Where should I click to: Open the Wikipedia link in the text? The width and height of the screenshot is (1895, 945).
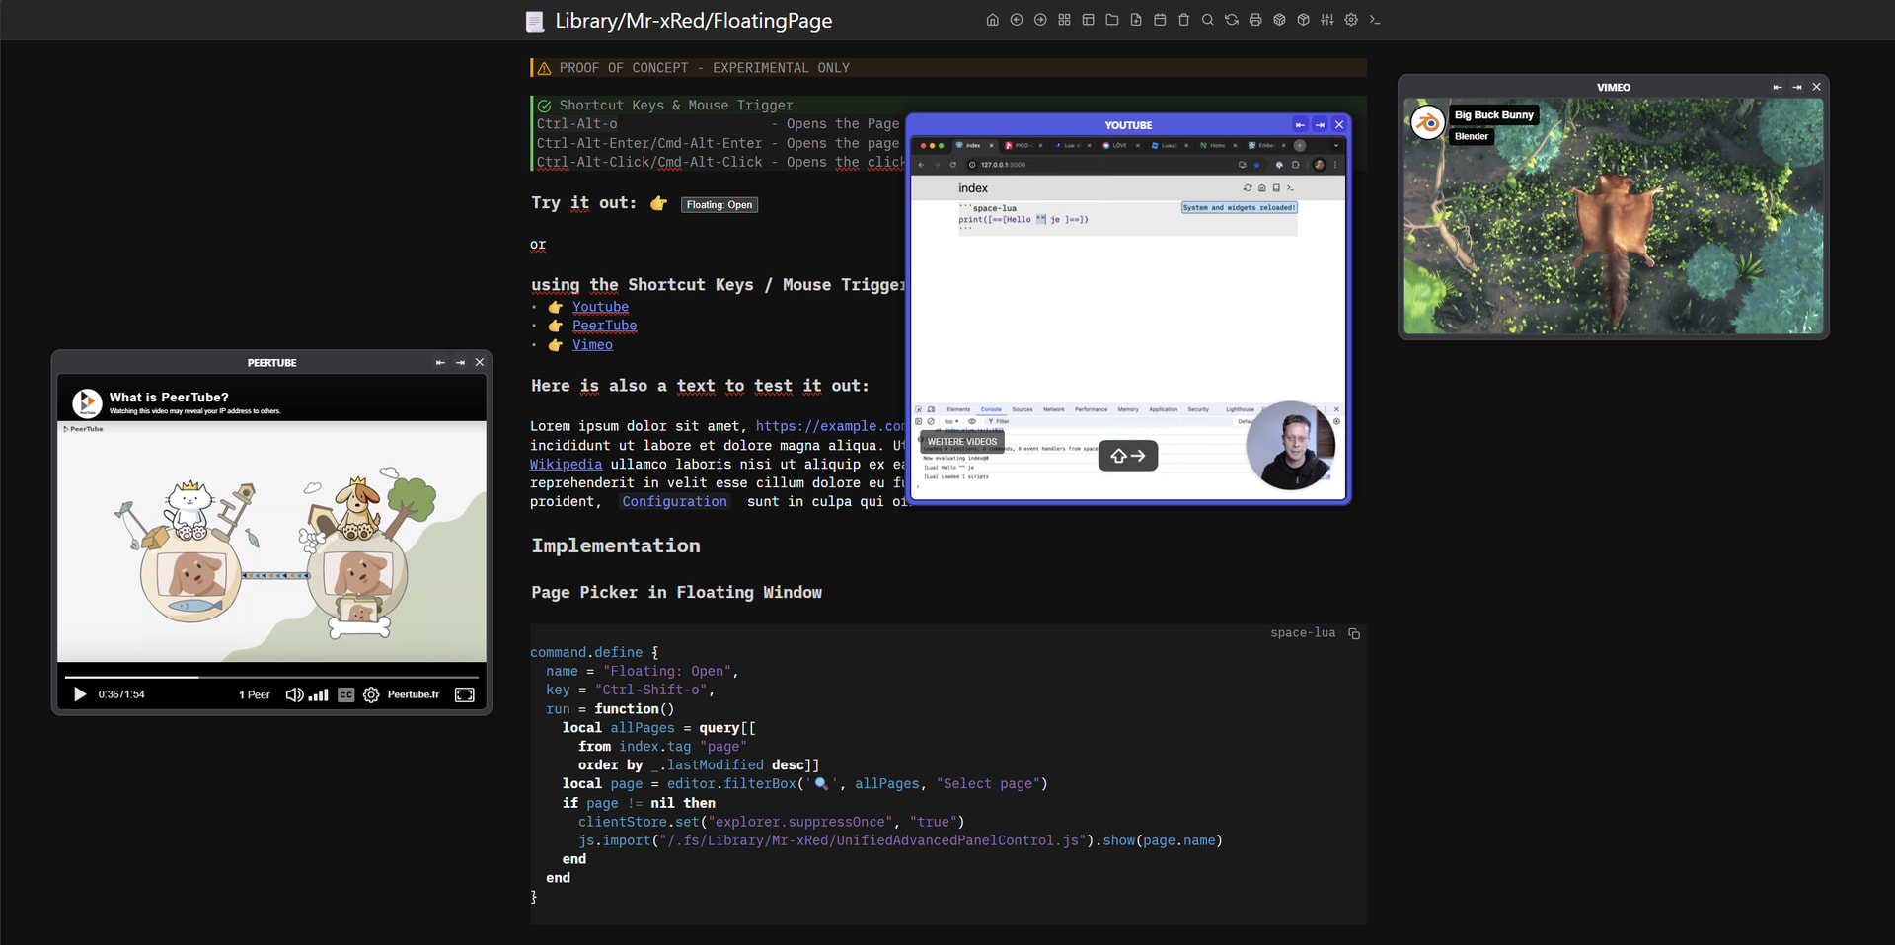(x=566, y=464)
